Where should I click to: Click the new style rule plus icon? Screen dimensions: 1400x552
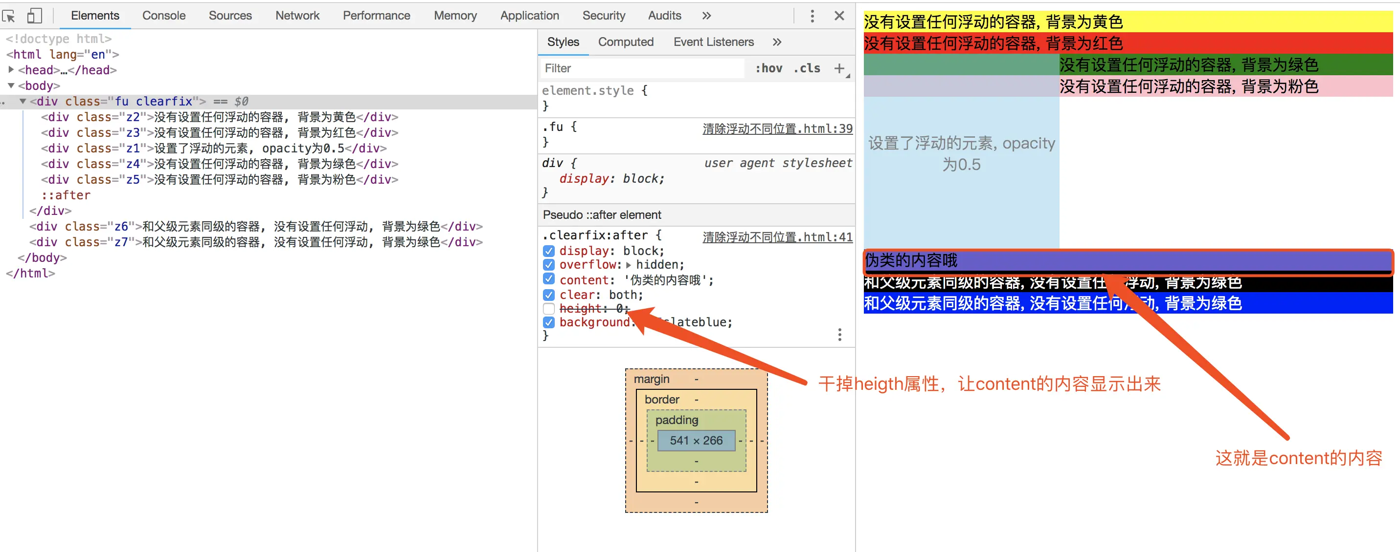click(x=839, y=68)
